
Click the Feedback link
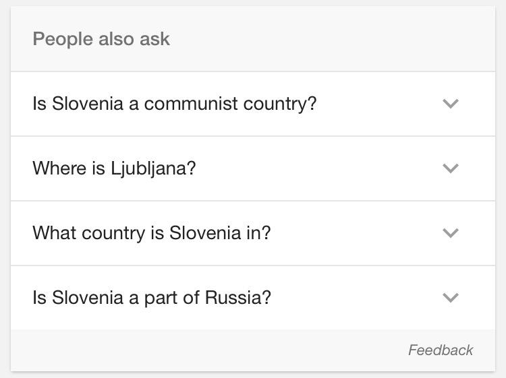tap(441, 350)
